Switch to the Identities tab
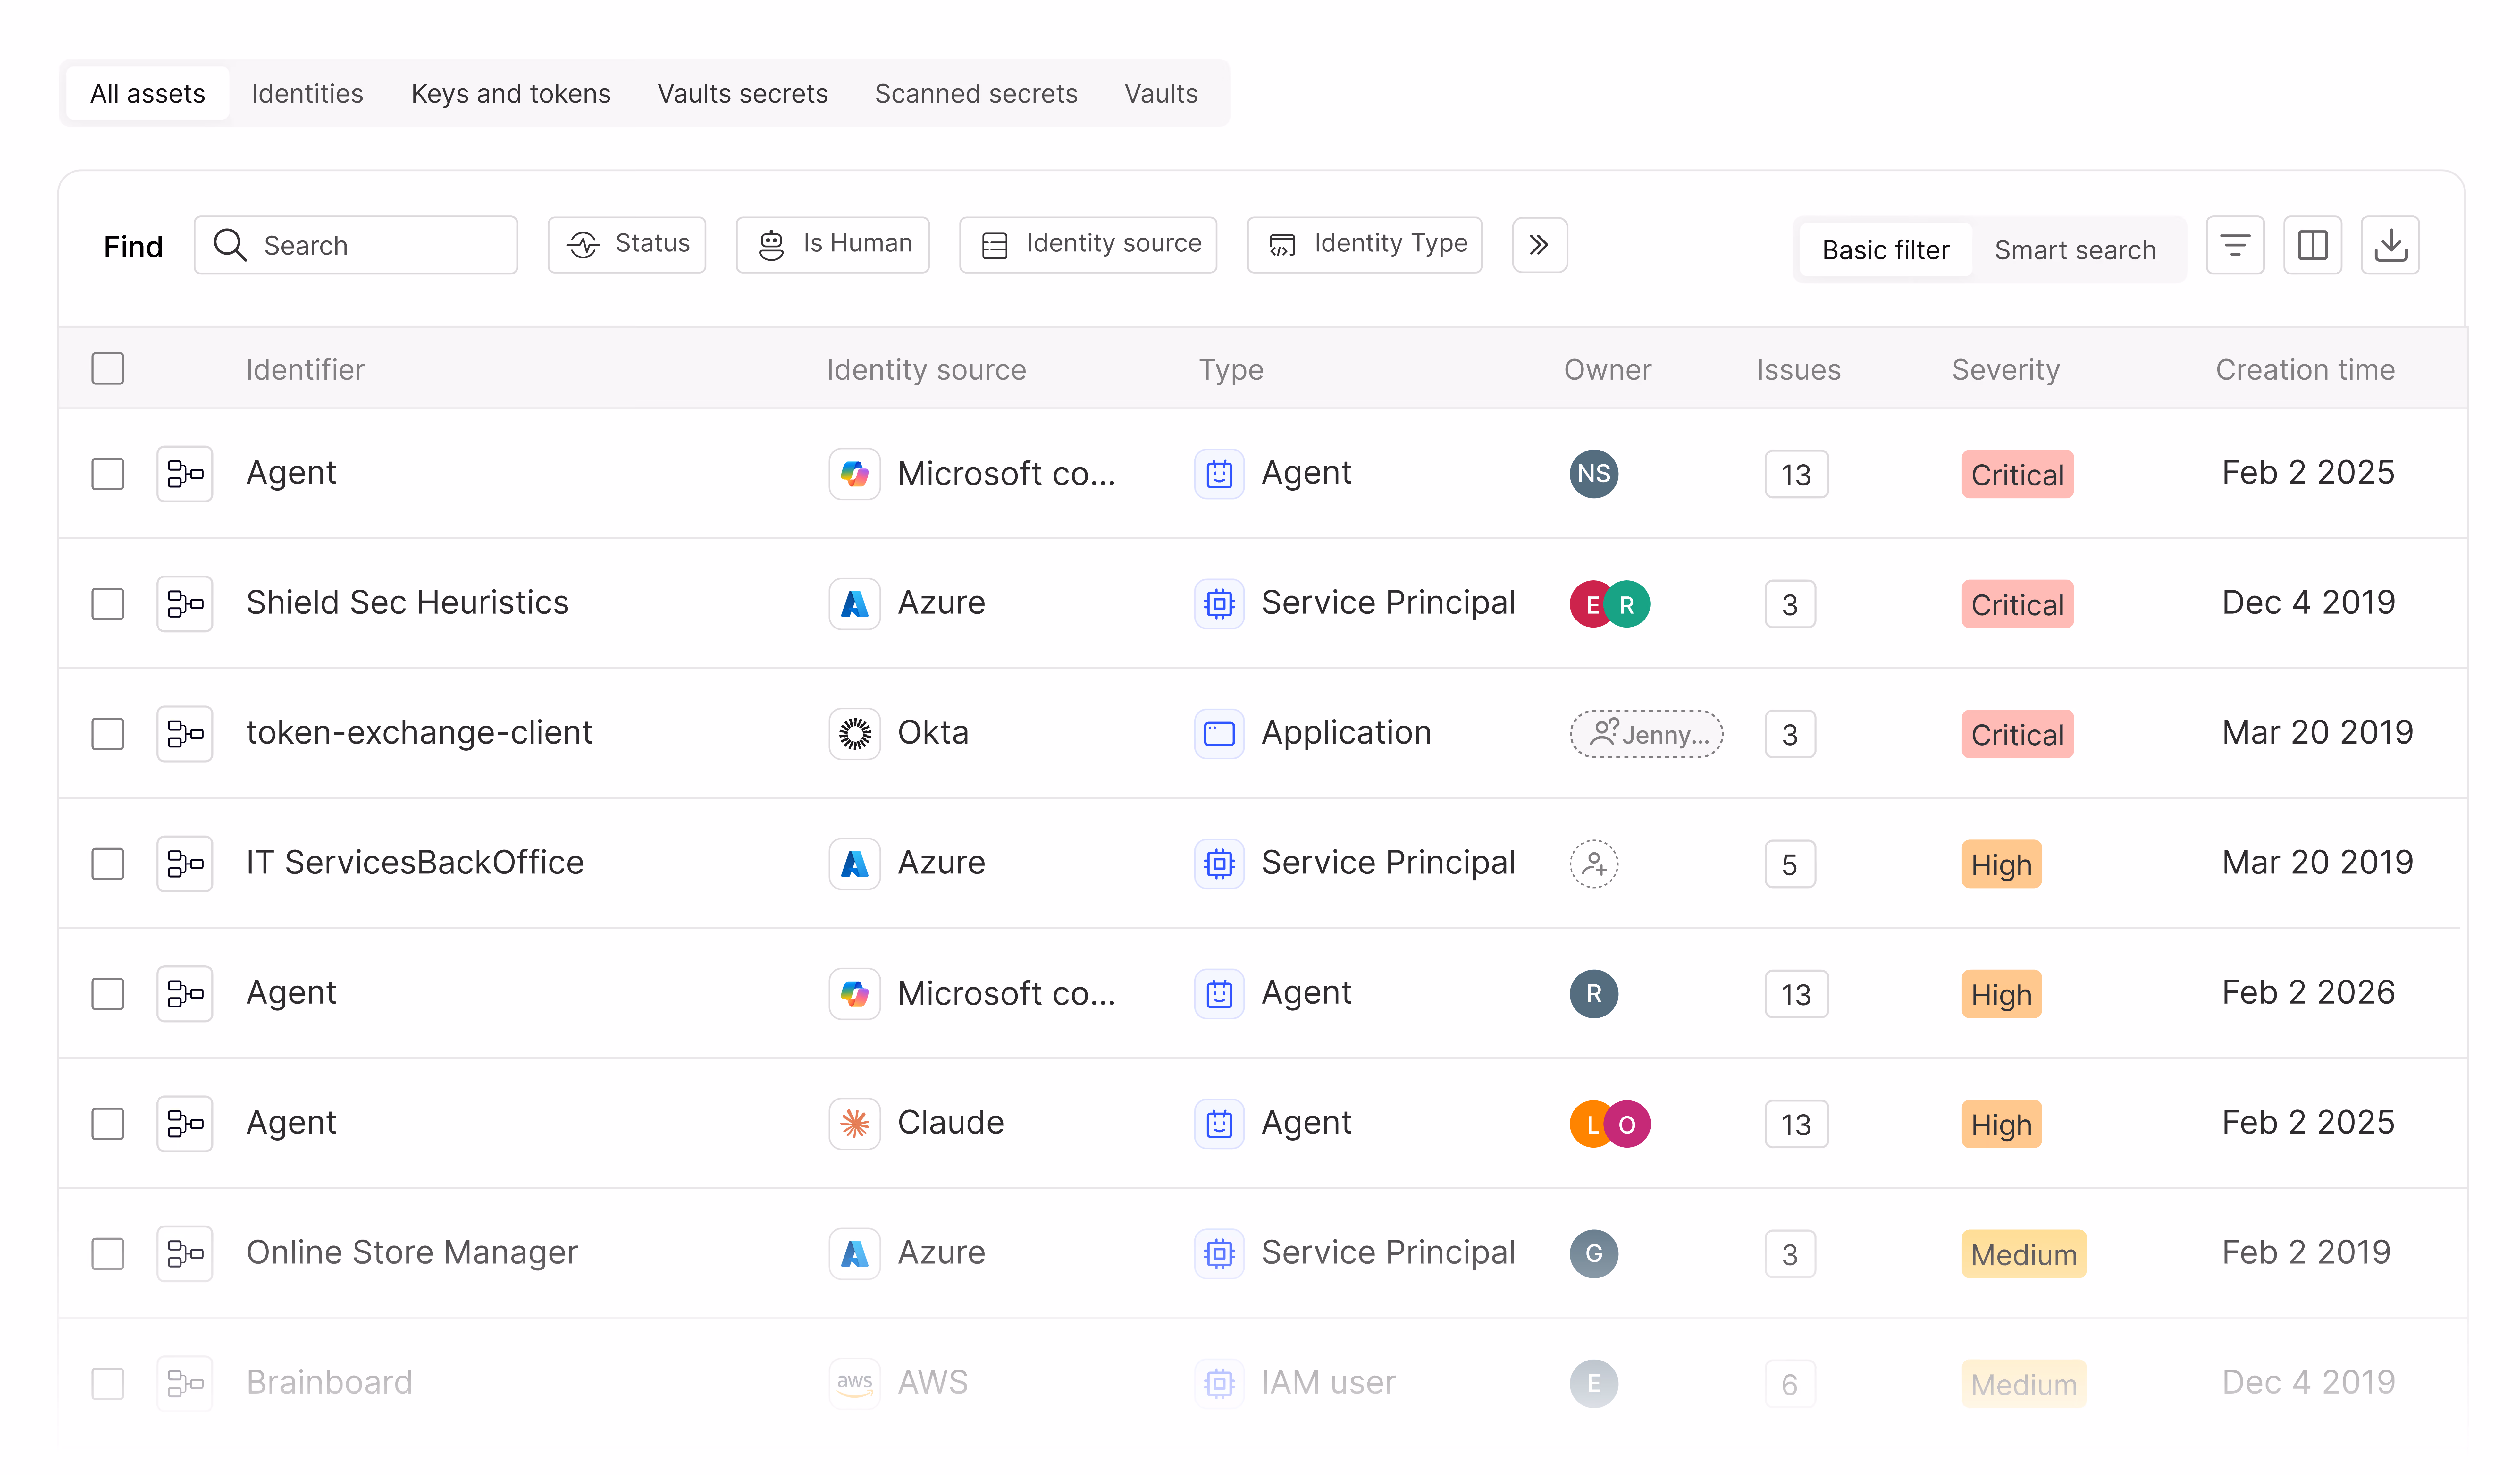 (307, 94)
